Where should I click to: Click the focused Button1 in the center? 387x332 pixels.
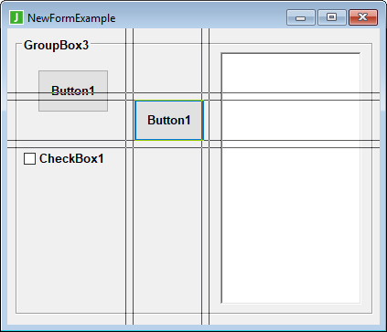tap(168, 120)
